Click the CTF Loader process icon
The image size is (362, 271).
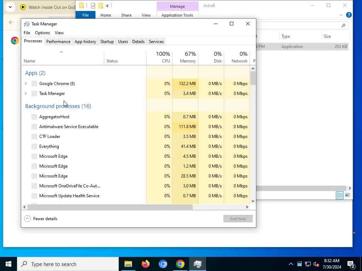click(34, 137)
